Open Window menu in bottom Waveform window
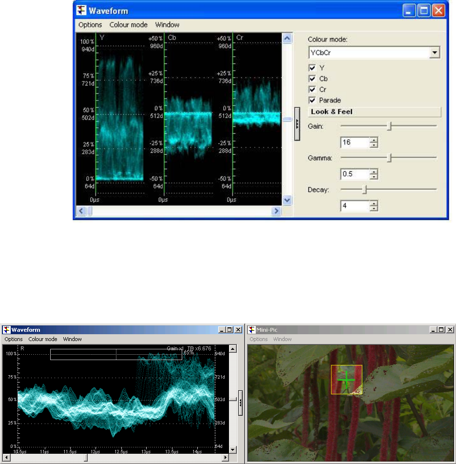This screenshot has height=464, width=456. [x=72, y=339]
